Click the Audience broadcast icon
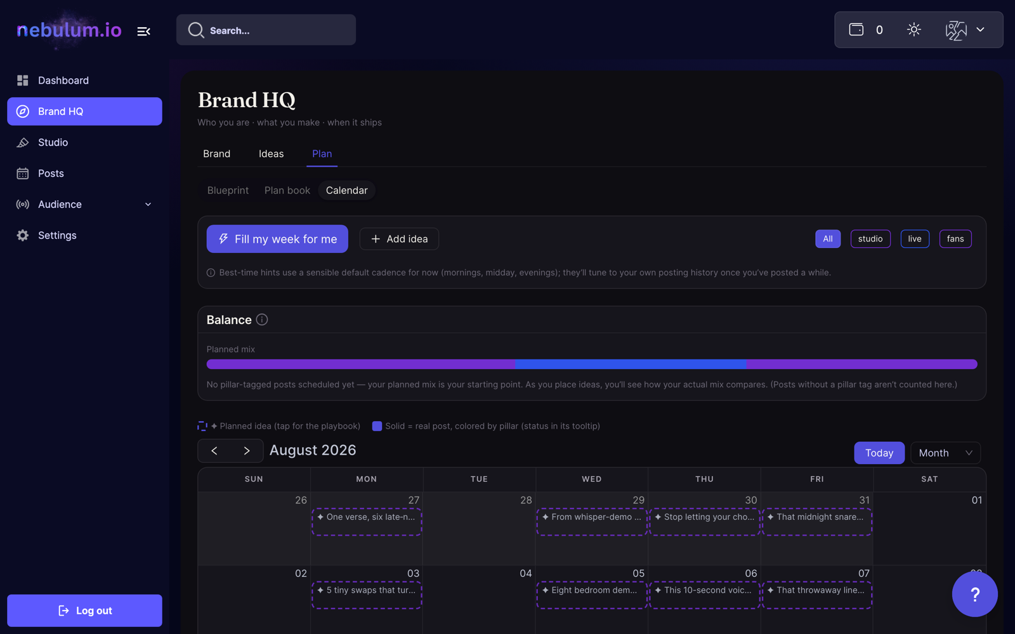This screenshot has height=634, width=1015. coord(23,205)
